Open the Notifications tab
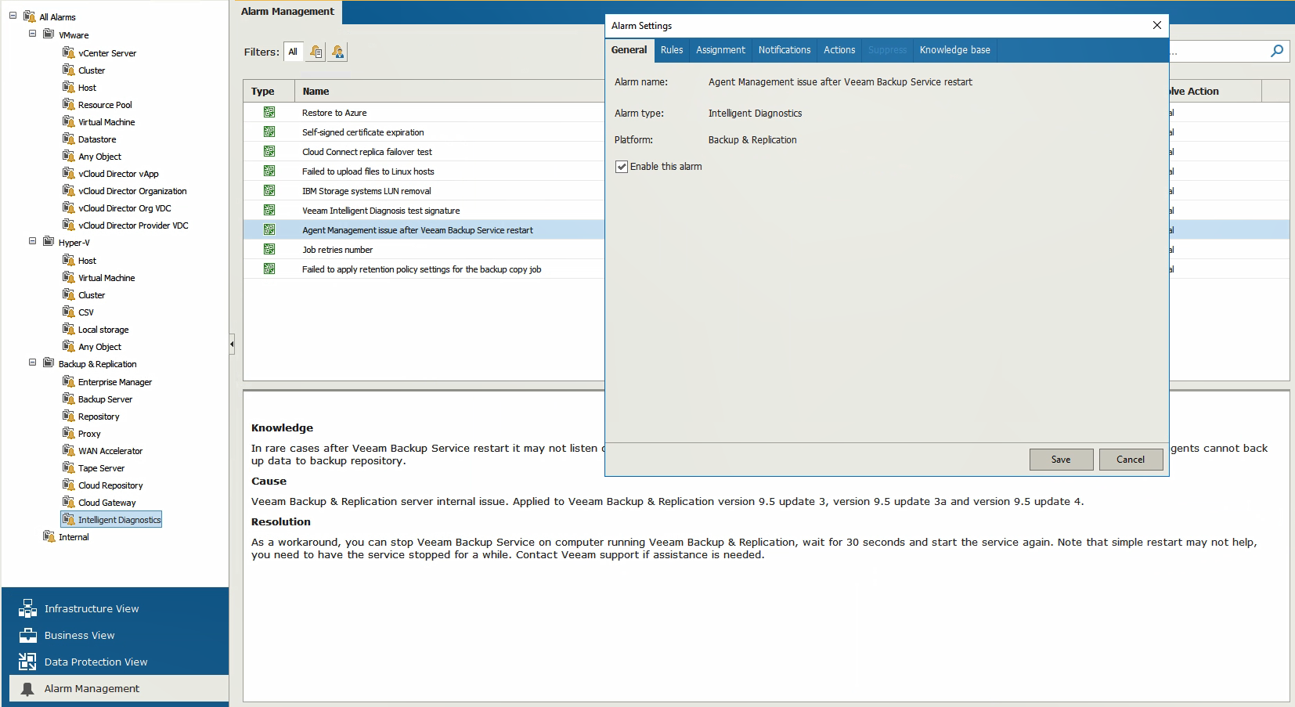This screenshot has height=707, width=1295. [x=784, y=50]
